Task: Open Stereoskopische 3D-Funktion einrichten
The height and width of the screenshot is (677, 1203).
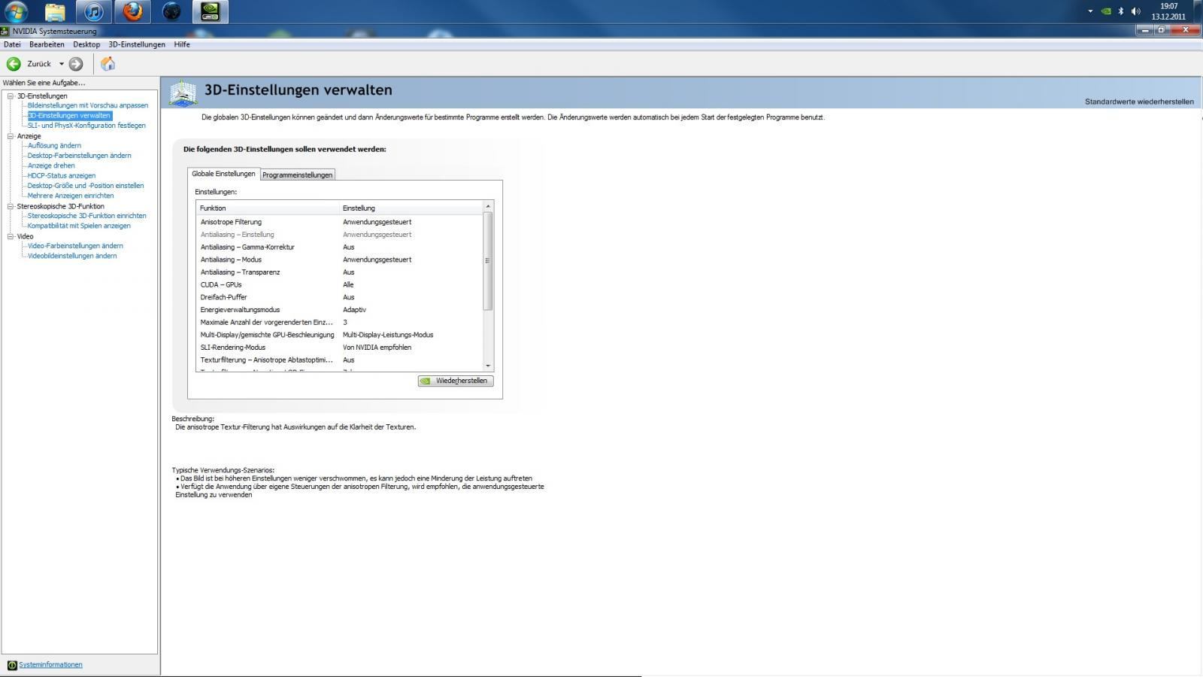Action: [87, 216]
